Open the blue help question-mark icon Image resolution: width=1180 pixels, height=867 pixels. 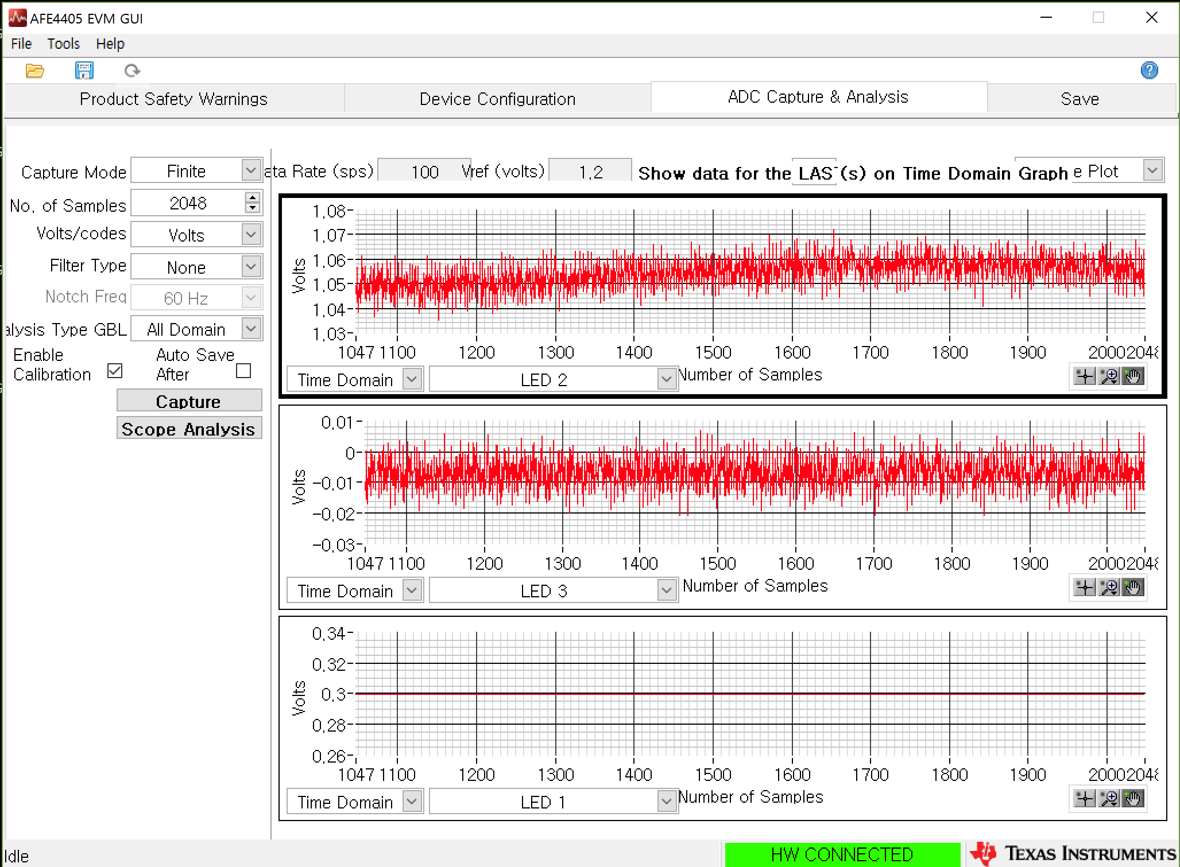1148,71
